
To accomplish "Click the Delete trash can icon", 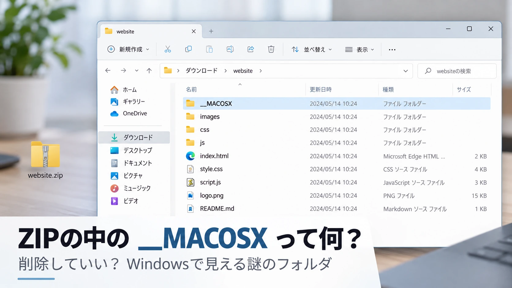I will 271,49.
